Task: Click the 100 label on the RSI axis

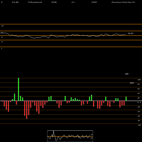Action: point(3,26)
